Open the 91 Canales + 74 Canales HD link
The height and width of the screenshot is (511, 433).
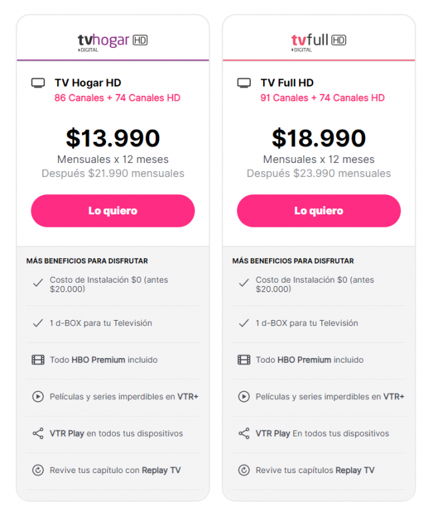322,98
